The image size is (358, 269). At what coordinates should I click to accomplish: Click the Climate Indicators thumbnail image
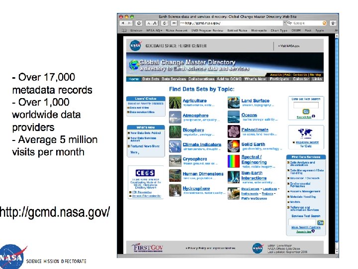[x=175, y=146]
